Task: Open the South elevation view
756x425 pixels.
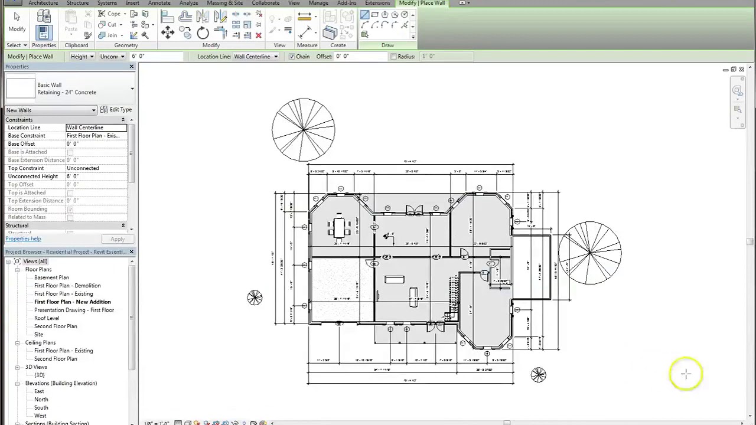Action: tap(41, 408)
